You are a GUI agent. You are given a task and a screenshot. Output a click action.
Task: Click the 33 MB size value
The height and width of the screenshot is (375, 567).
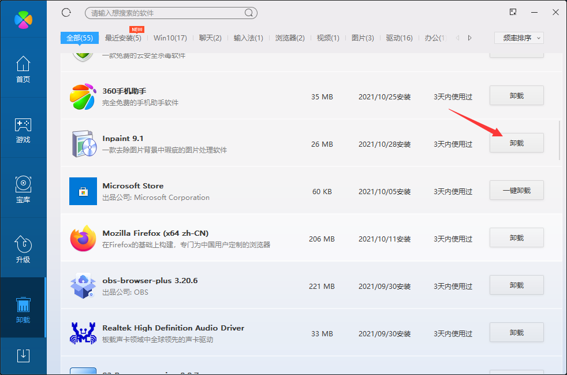point(322,334)
